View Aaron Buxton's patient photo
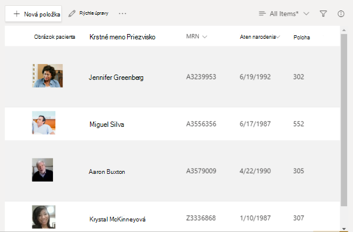Viewport: 353px width, 232px height. pos(42,170)
